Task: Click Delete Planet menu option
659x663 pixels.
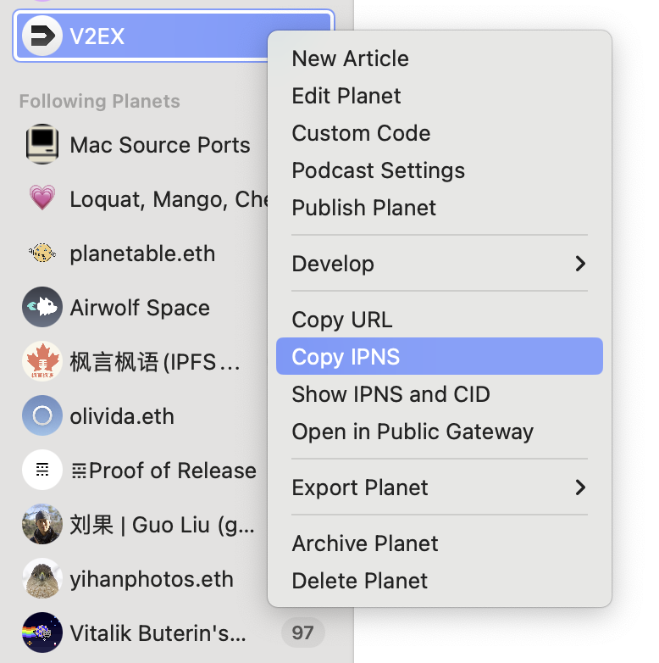Action: coord(359,581)
